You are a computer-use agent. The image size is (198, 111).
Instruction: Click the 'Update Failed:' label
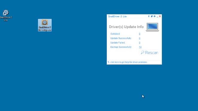118,43
